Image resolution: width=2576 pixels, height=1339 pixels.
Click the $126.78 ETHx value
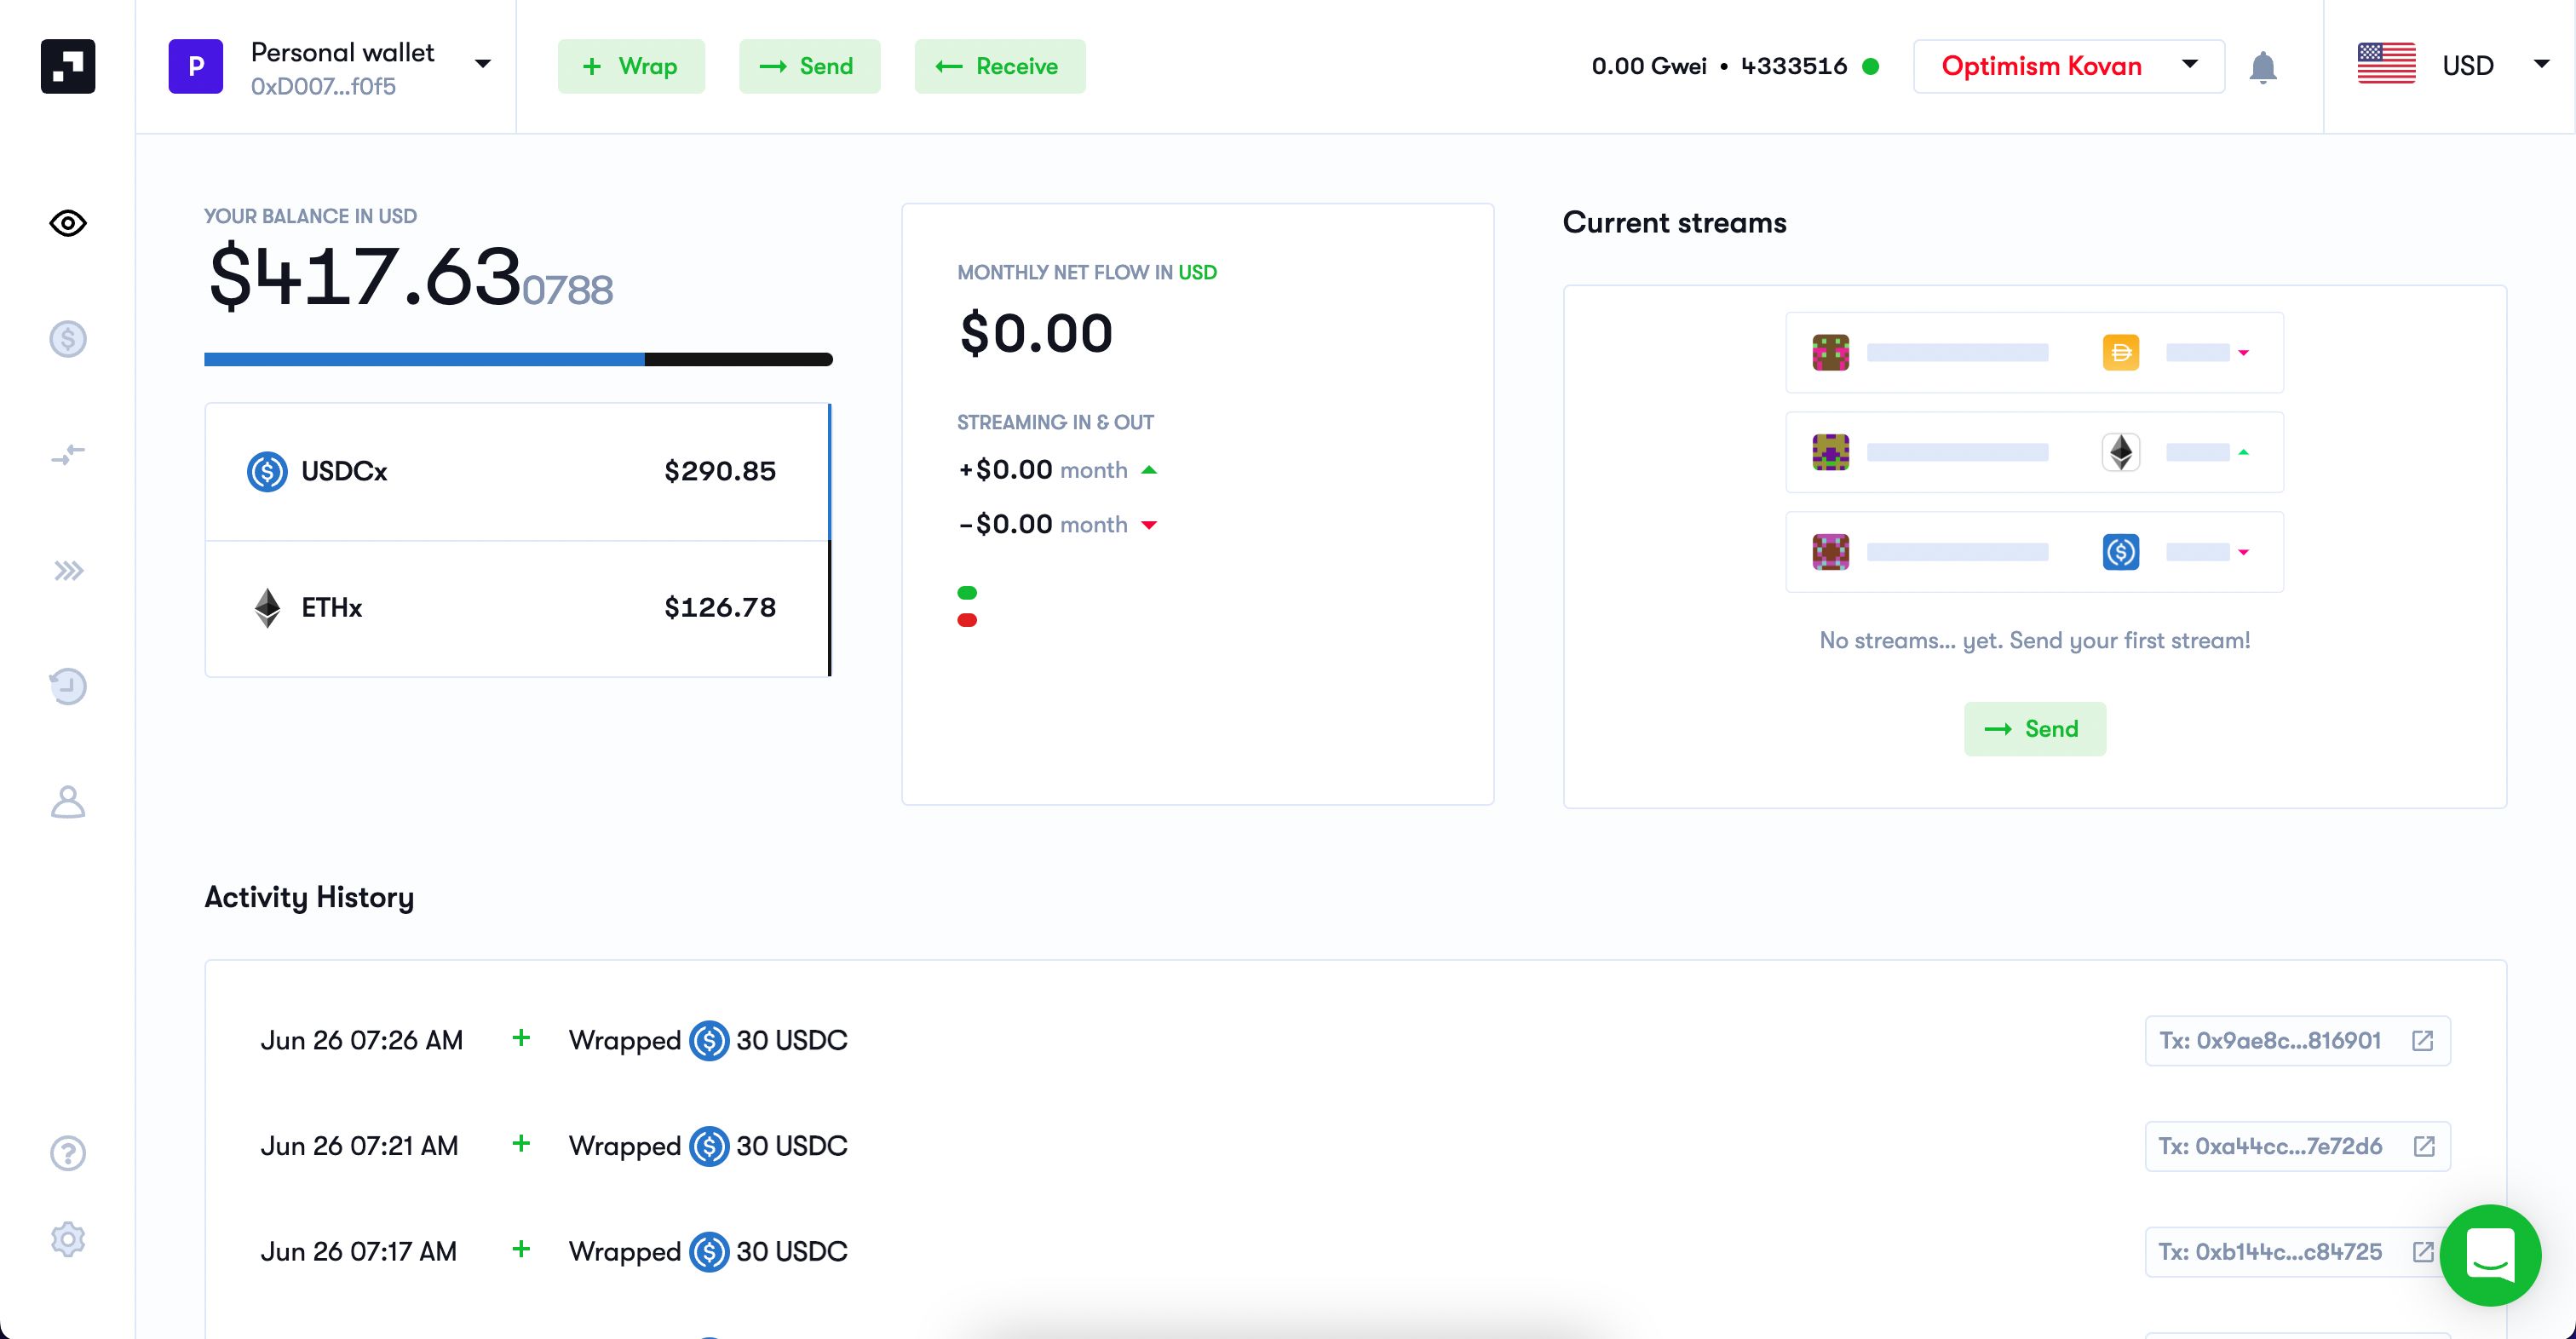tap(720, 608)
